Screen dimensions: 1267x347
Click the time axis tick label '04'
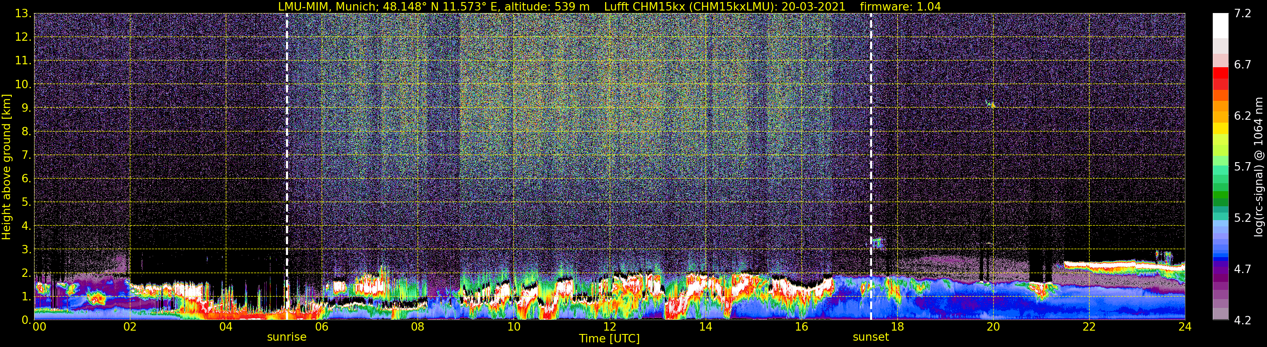click(226, 327)
